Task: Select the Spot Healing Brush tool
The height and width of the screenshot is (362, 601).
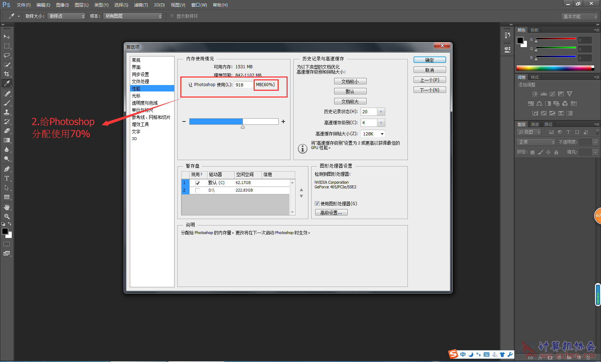Action: click(x=7, y=94)
